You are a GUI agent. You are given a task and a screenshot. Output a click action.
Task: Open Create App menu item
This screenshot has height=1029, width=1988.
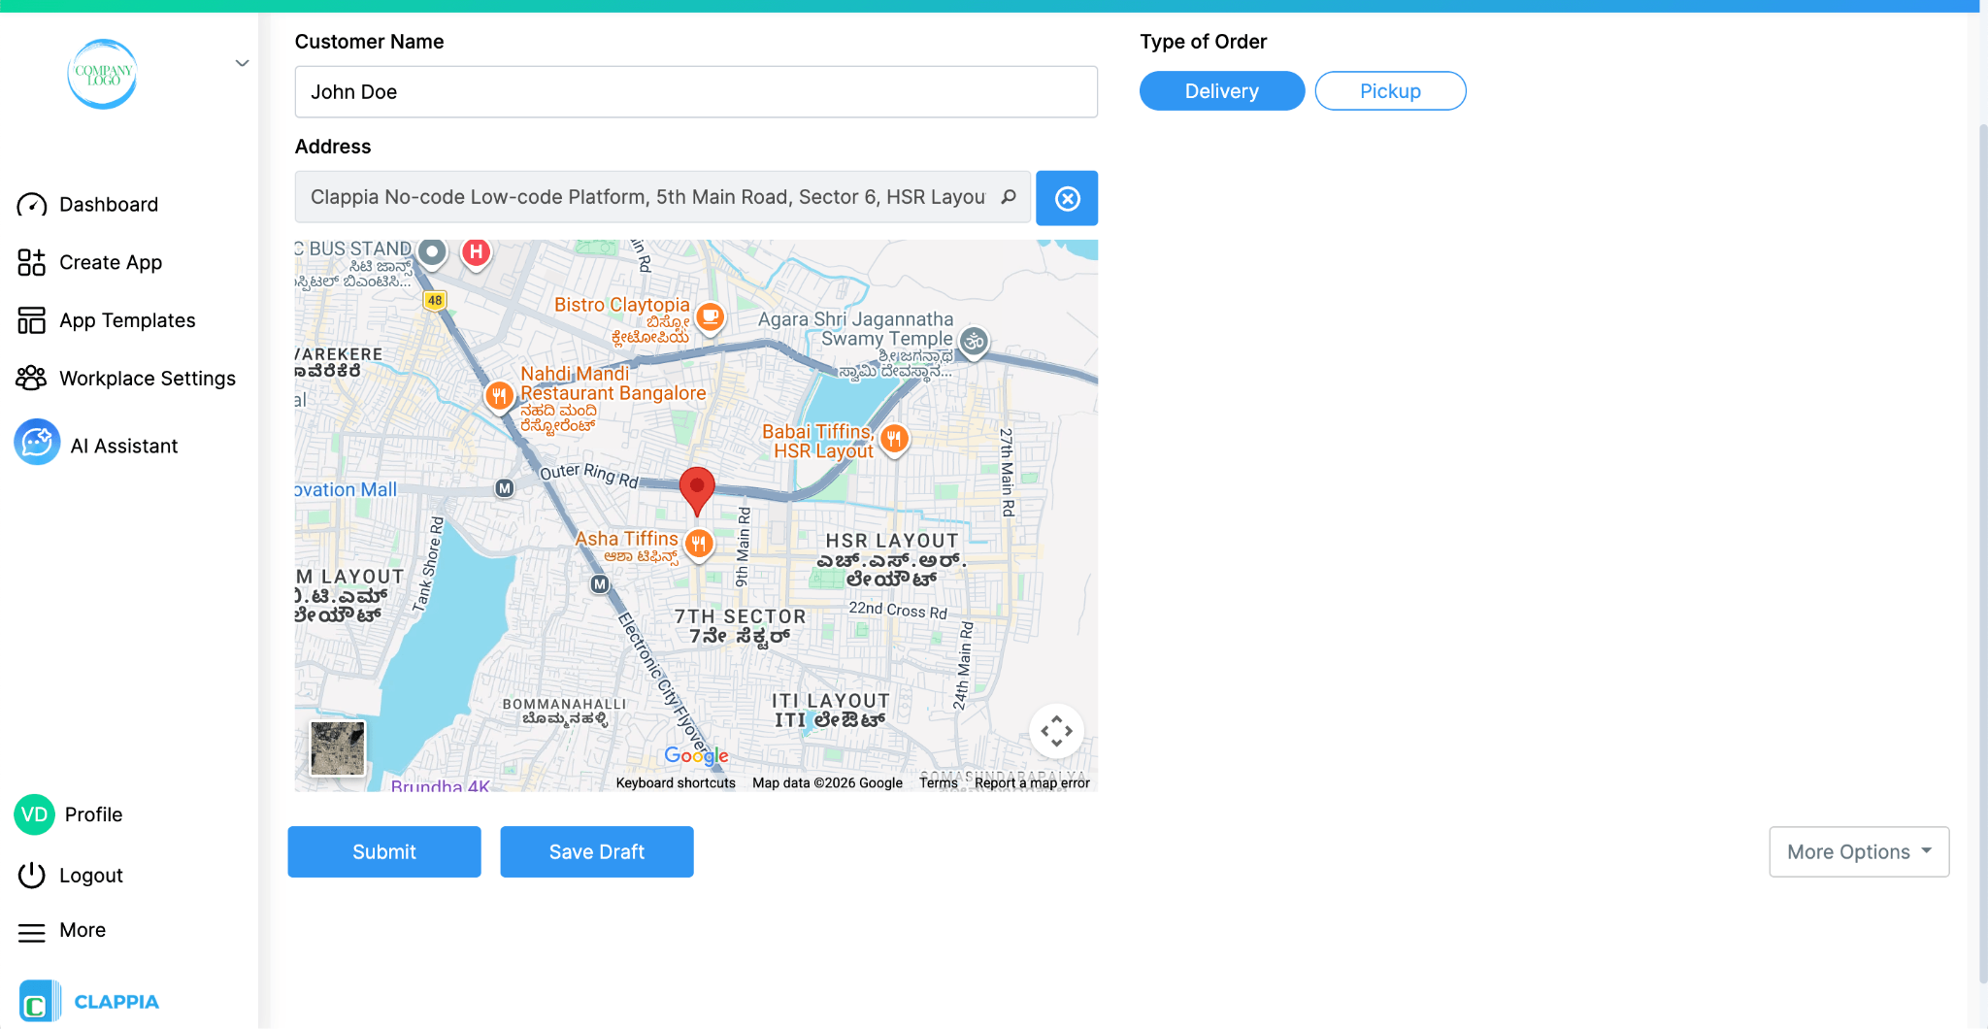111,262
